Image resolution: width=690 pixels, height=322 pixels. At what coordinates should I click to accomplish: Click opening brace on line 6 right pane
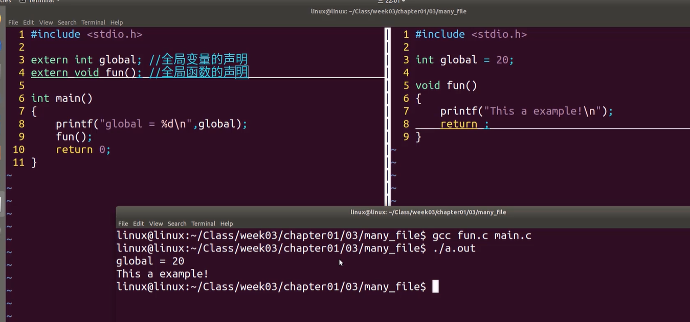418,98
